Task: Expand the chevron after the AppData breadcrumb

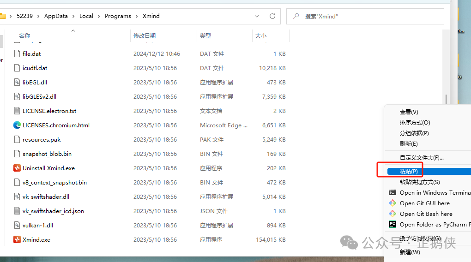Action: click(x=74, y=16)
